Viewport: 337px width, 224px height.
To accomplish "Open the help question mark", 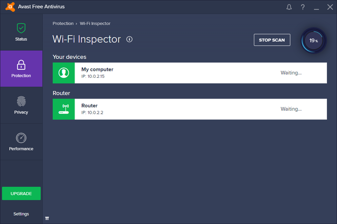I will click(x=303, y=7).
